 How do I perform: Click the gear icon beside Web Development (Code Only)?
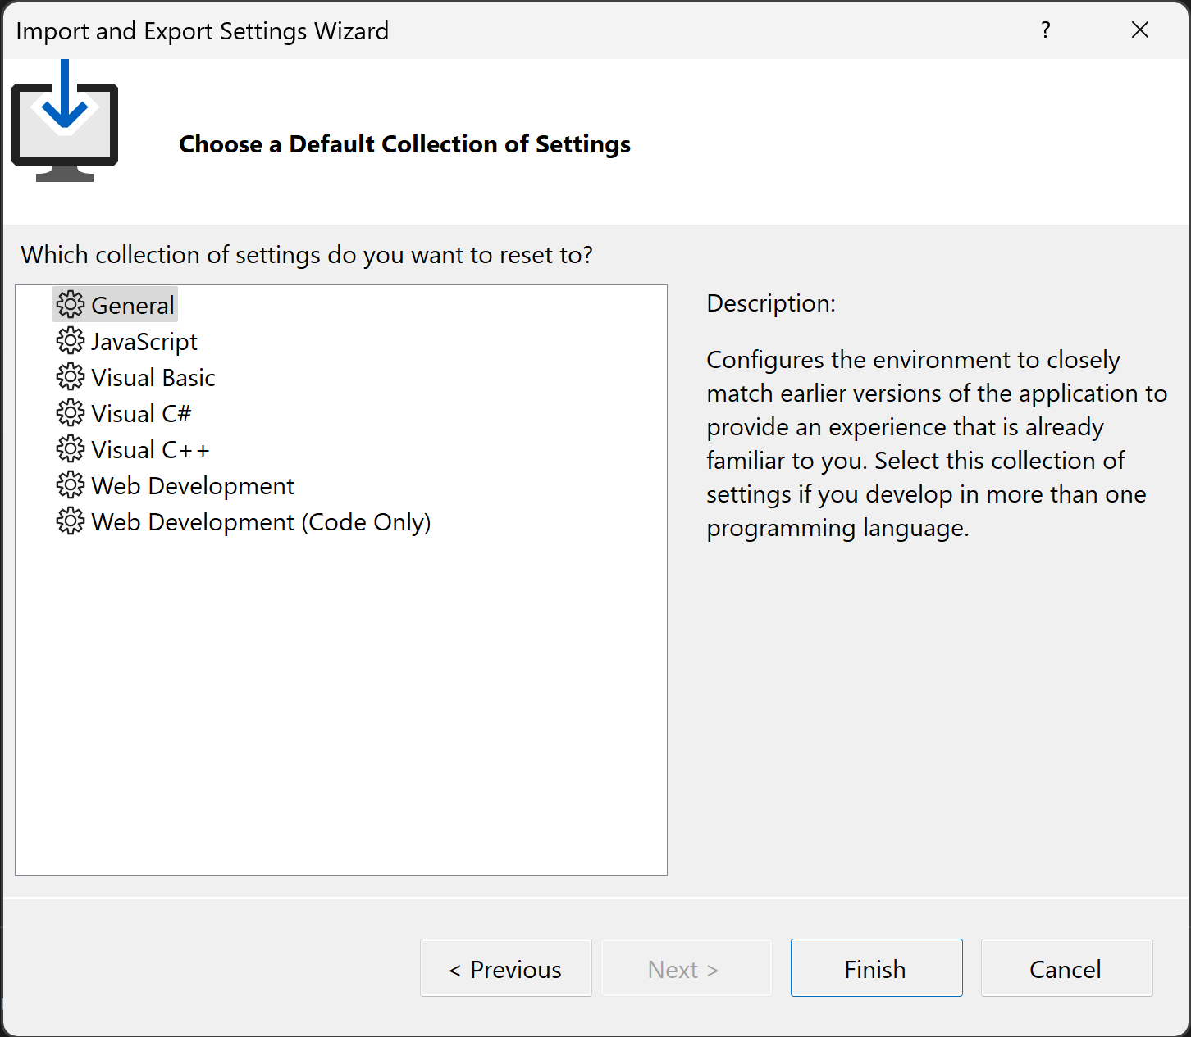71,521
